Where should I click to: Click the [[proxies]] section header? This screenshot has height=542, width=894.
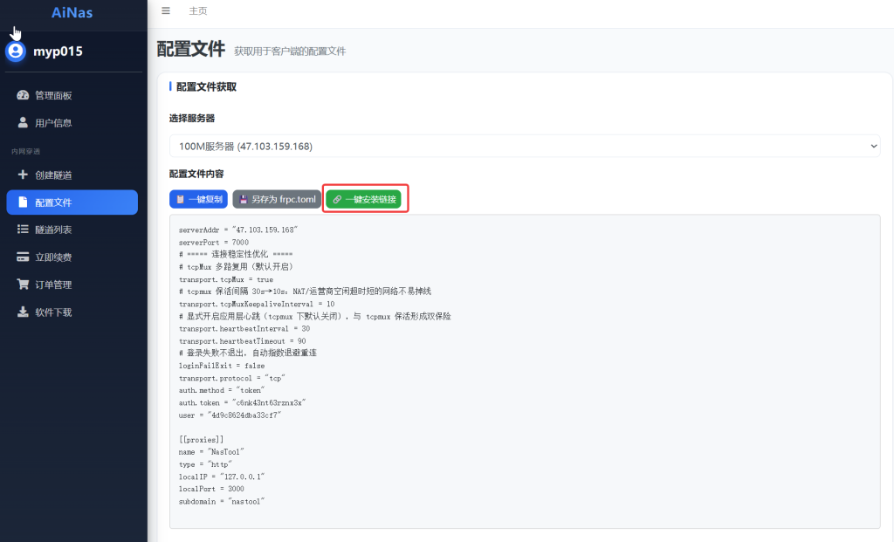pos(202,439)
